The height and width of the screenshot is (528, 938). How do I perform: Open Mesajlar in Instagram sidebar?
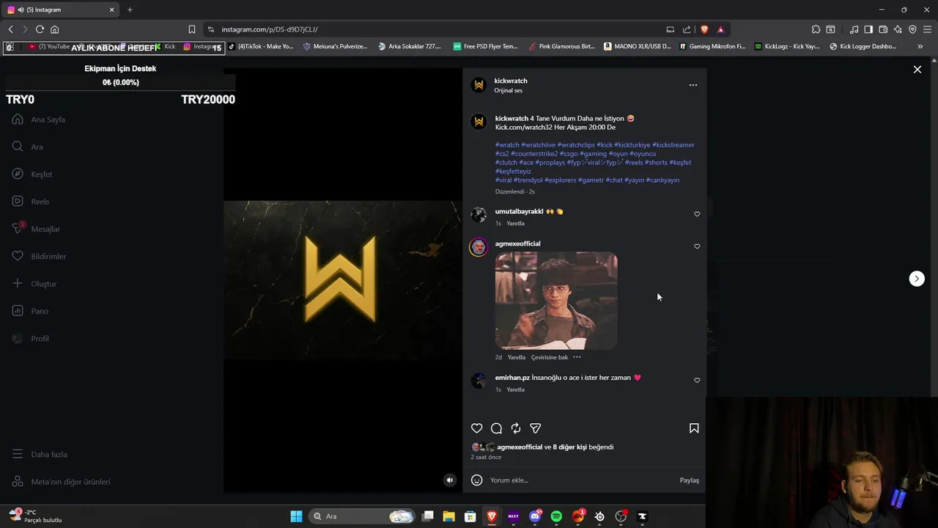(x=36, y=229)
